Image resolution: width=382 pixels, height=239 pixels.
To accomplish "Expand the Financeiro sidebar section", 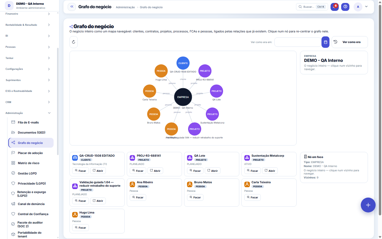I will [x=28, y=14].
